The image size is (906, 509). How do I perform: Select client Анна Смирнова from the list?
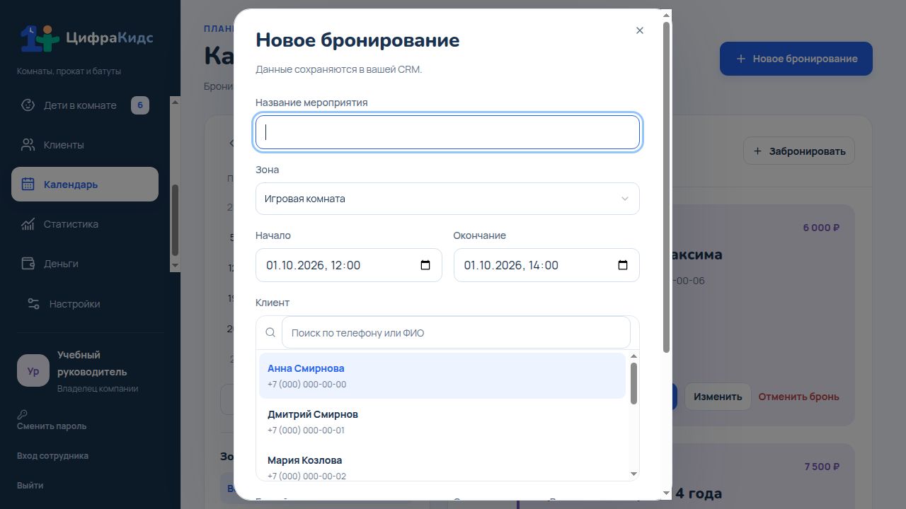pos(442,375)
